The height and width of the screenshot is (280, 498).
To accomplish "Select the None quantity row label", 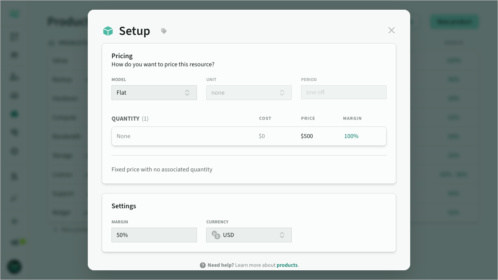I will (124, 136).
